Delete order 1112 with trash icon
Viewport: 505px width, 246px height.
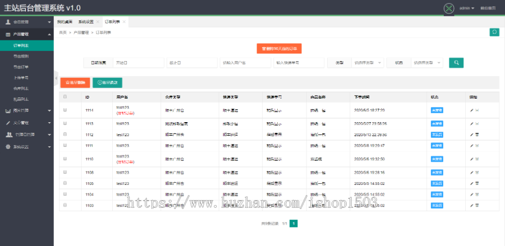[x=477, y=134]
